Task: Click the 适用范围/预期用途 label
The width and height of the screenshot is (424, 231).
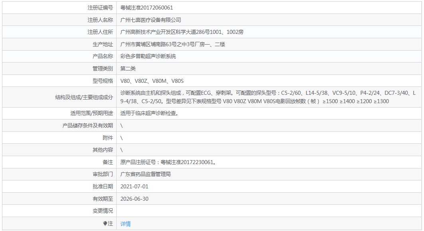Action: [x=92, y=114]
